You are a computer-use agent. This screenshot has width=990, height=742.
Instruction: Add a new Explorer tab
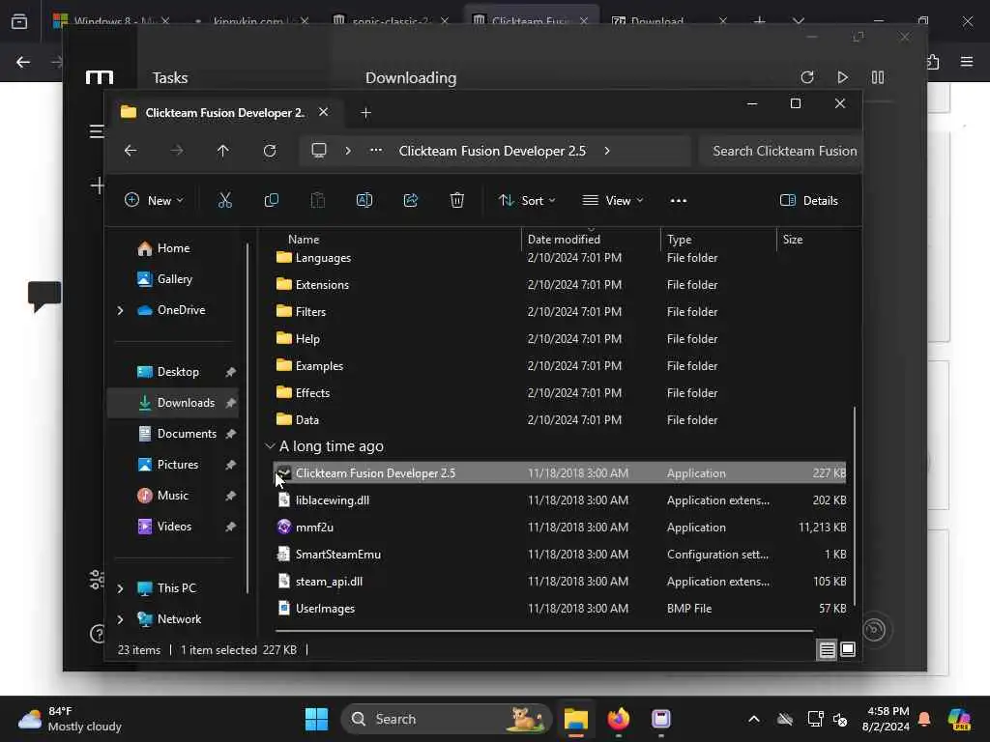[365, 112]
